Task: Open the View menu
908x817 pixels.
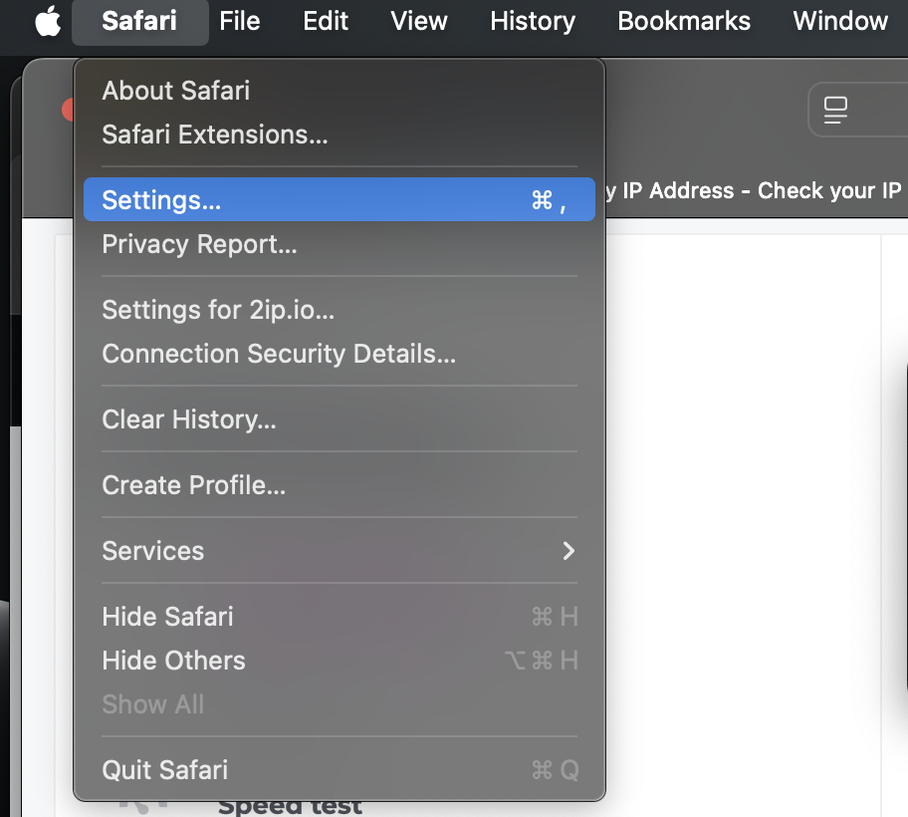Action: 419,22
